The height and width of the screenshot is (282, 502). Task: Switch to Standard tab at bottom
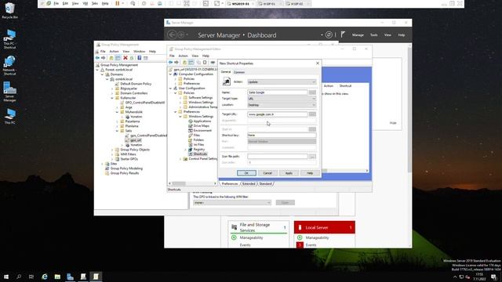[265, 184]
